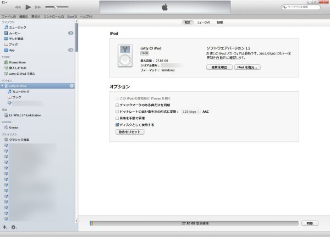The width and height of the screenshot is (330, 237).
Task: Select catty の iPod device
Action: [37, 86]
